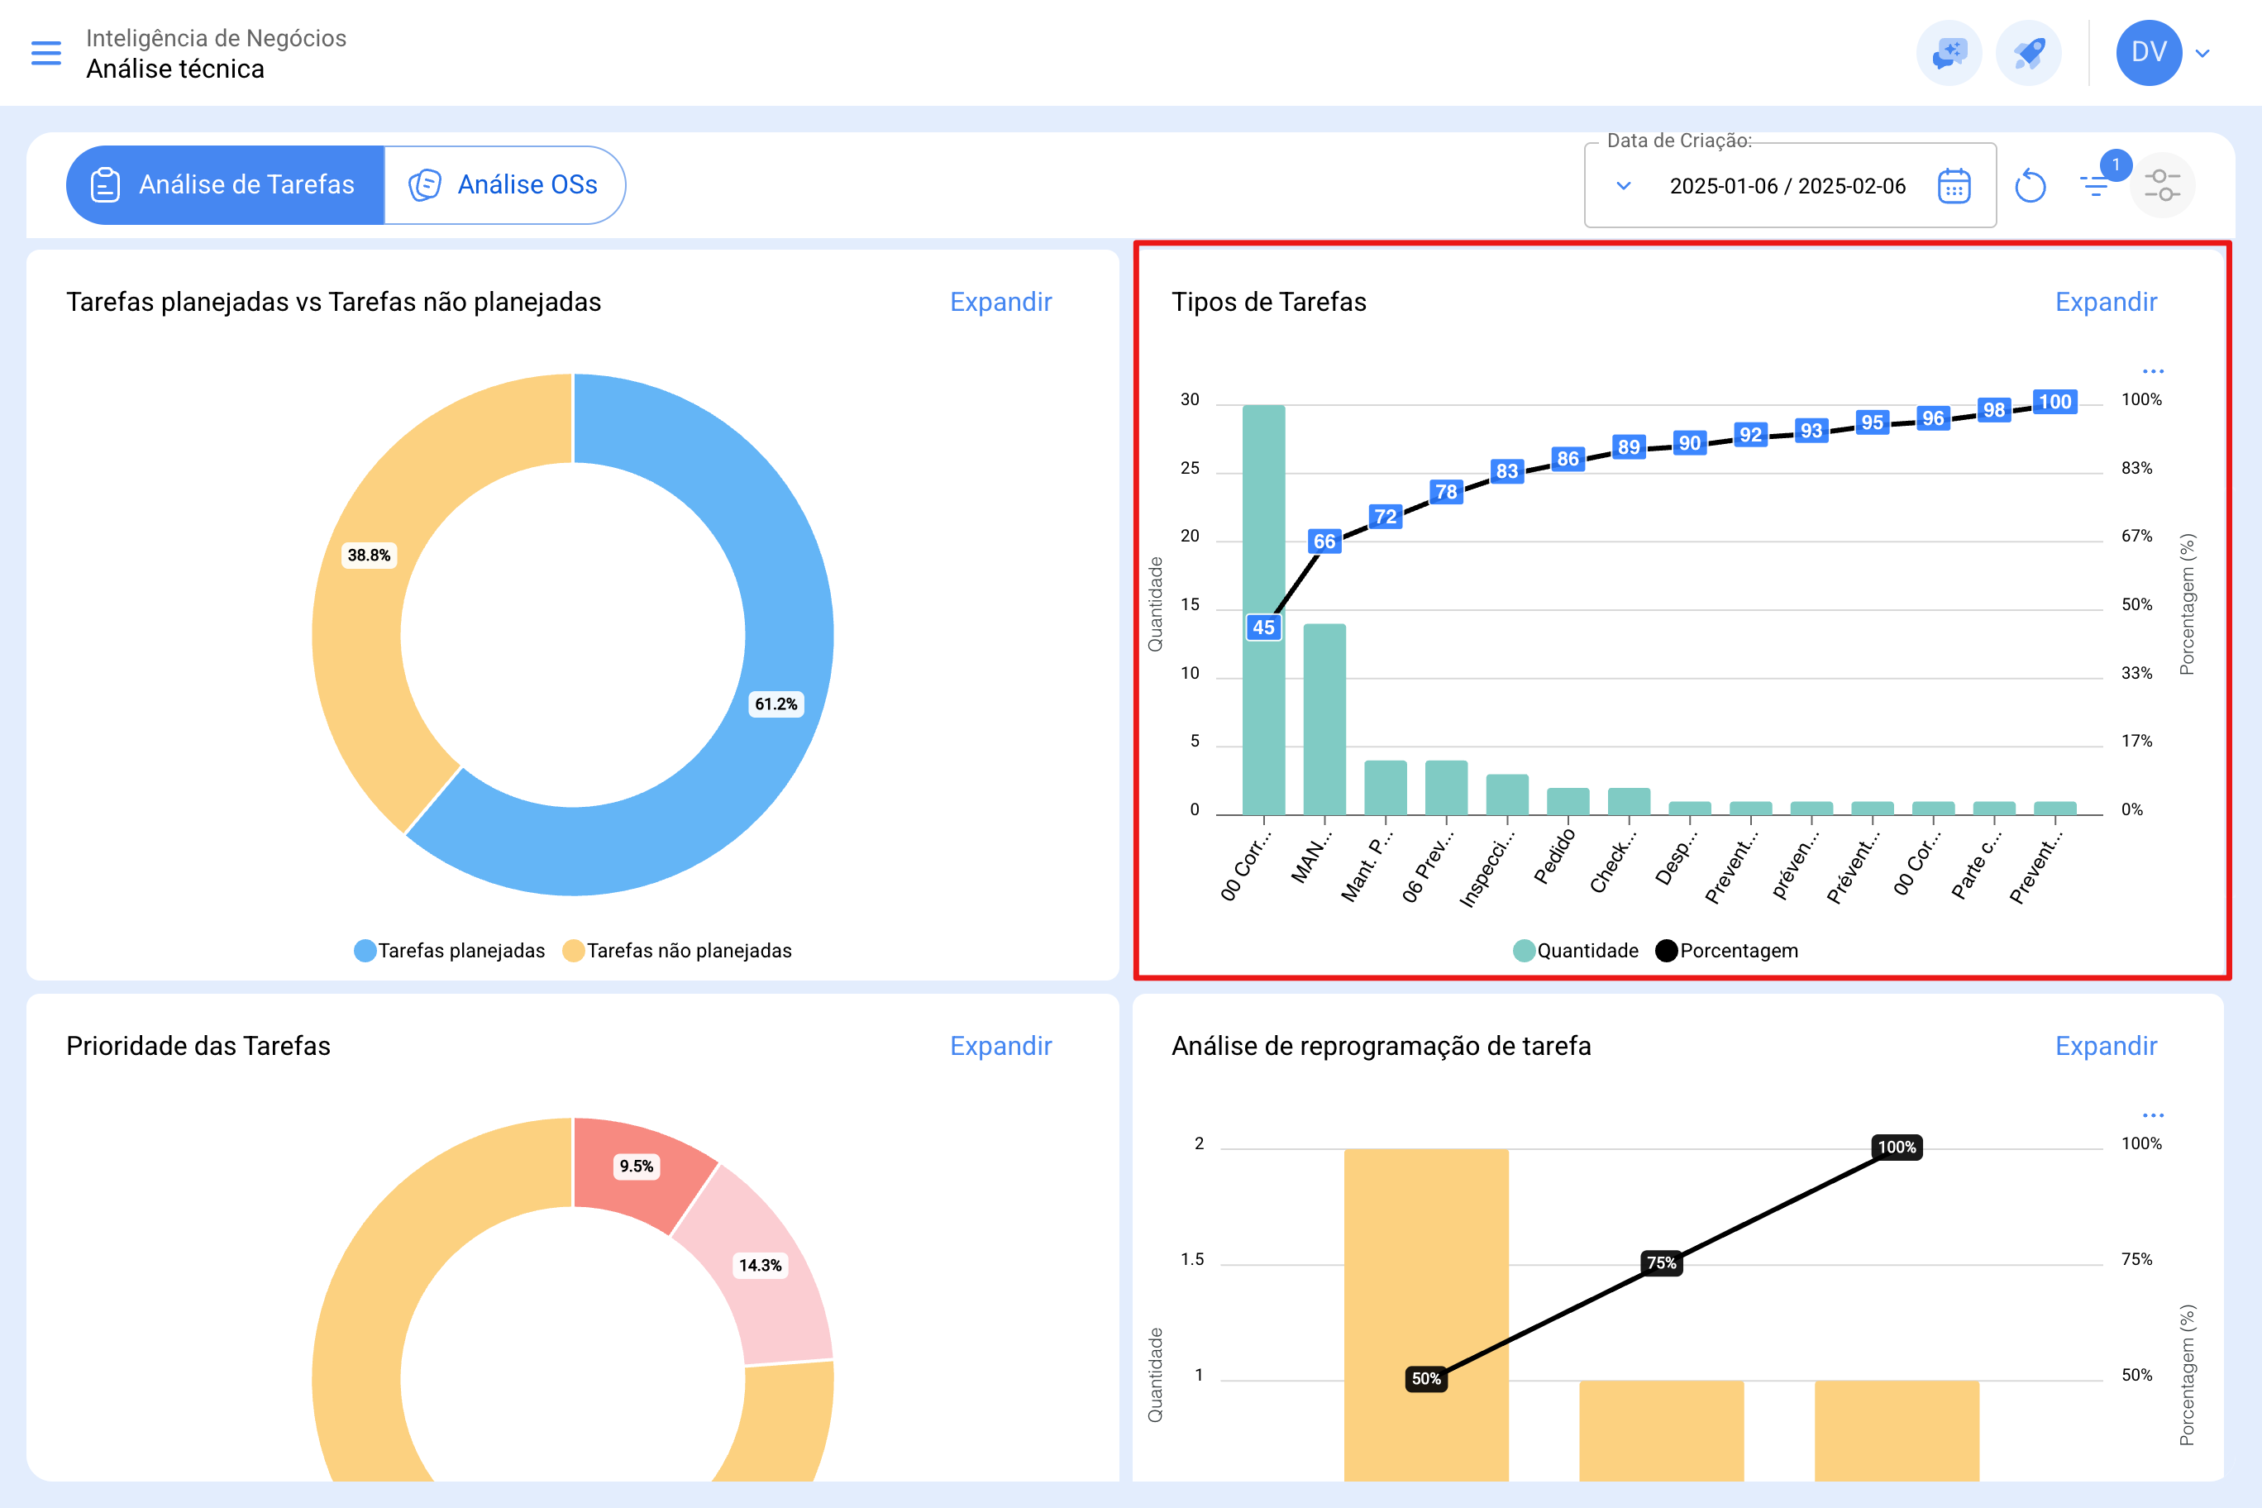Click the Inspecci... axis label
Image resolution: width=2262 pixels, height=1508 pixels.
pos(1487,868)
